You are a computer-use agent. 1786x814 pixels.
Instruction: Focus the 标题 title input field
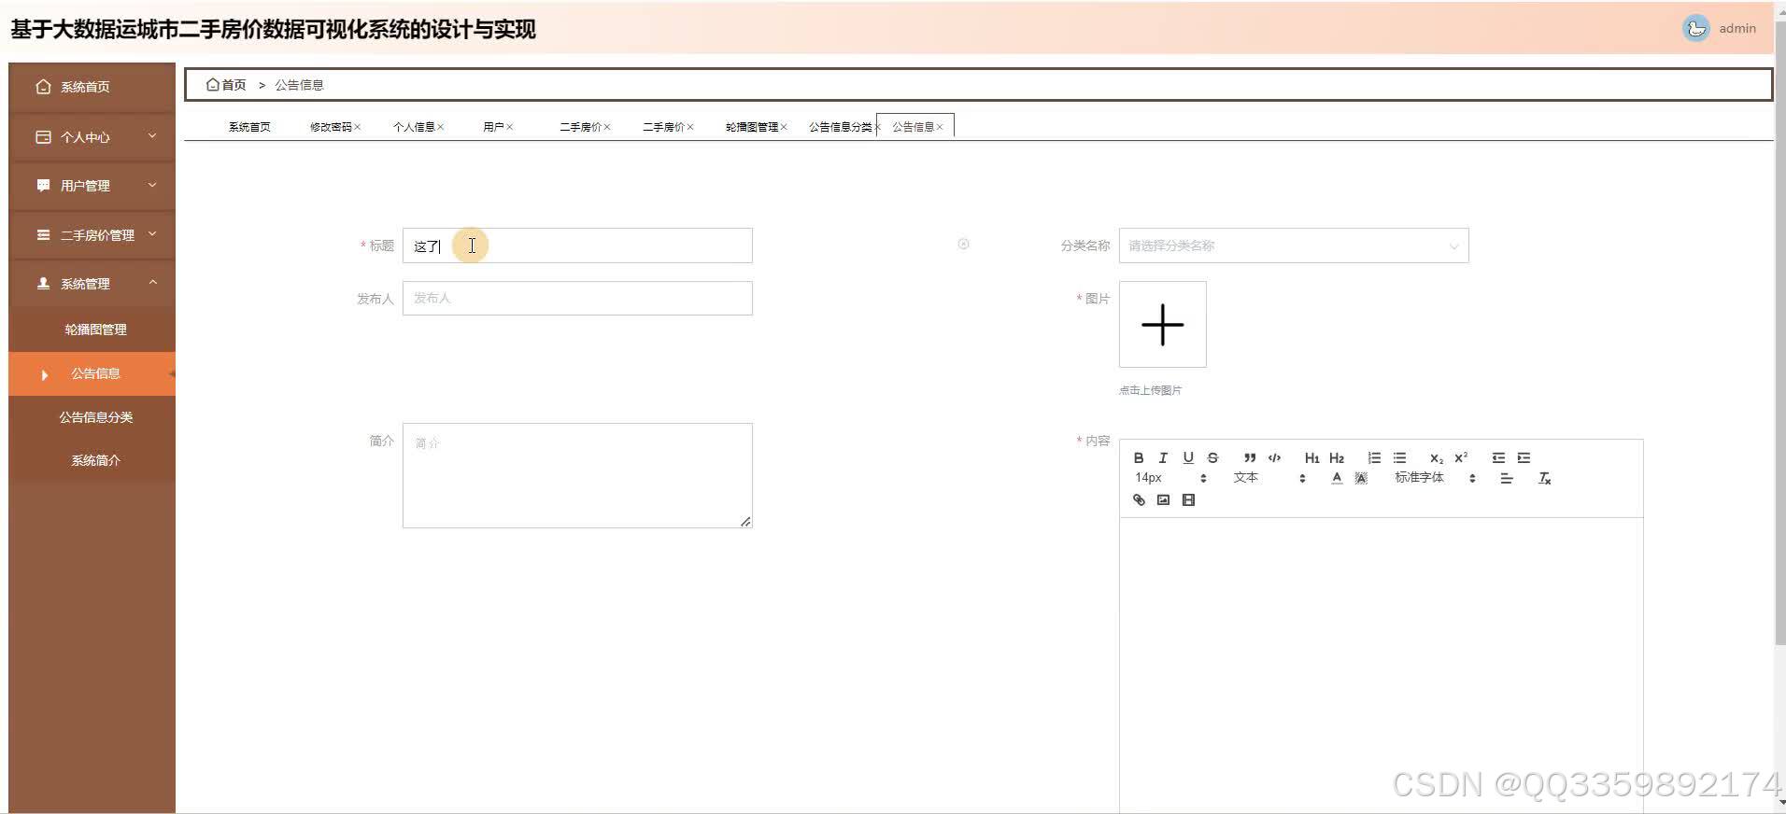point(577,246)
